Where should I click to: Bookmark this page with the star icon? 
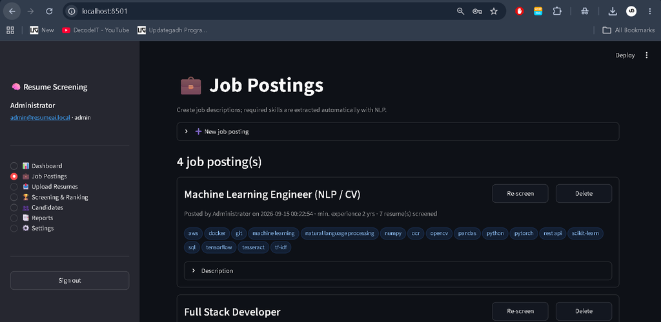494,12
